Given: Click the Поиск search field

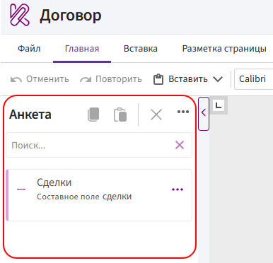Looking at the screenshot, I should pos(99,145).
